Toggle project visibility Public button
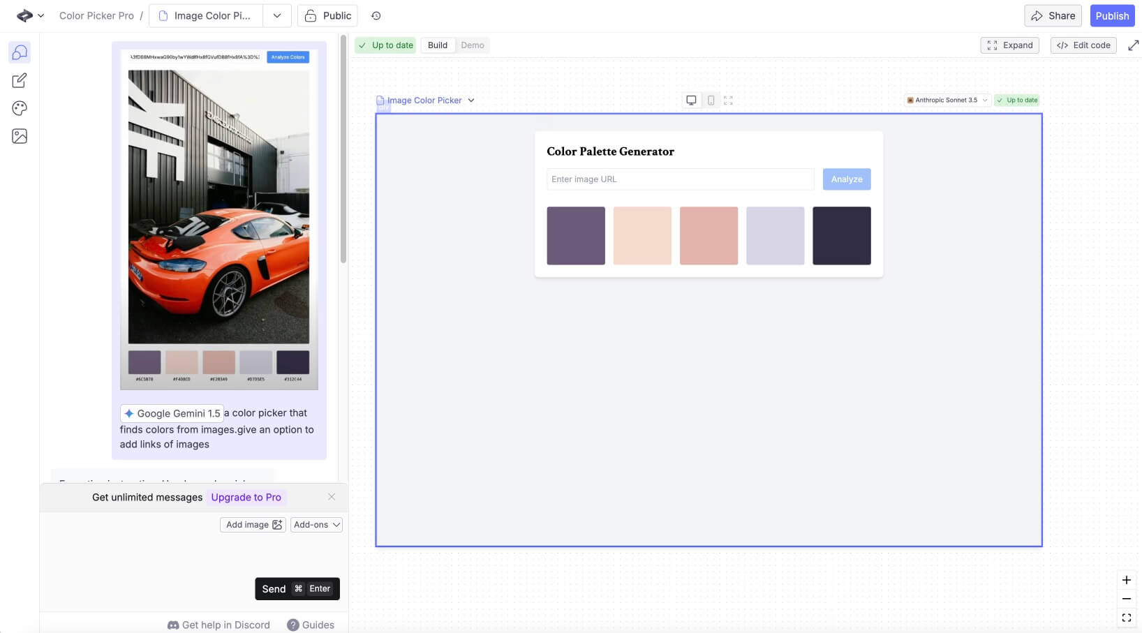Image resolution: width=1142 pixels, height=633 pixels. click(x=327, y=15)
